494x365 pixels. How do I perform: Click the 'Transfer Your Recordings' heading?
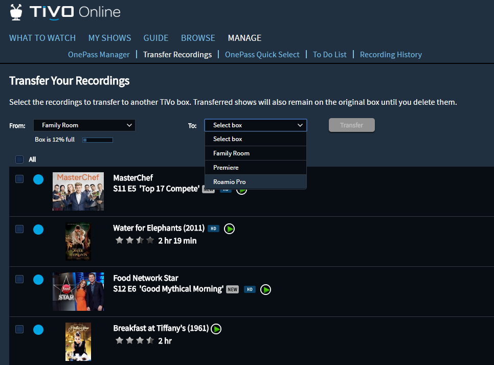70,81
